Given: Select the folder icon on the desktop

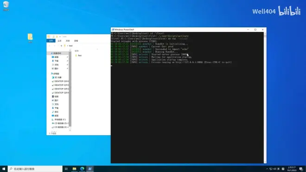Looking at the screenshot, I should point(30,38).
